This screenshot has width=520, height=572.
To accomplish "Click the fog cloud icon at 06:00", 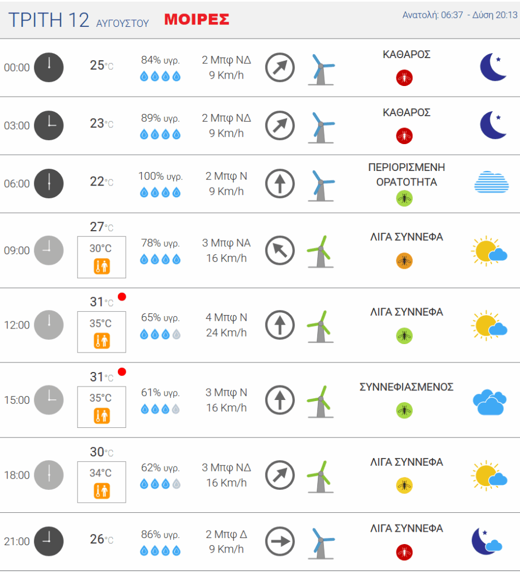I will point(491,182).
